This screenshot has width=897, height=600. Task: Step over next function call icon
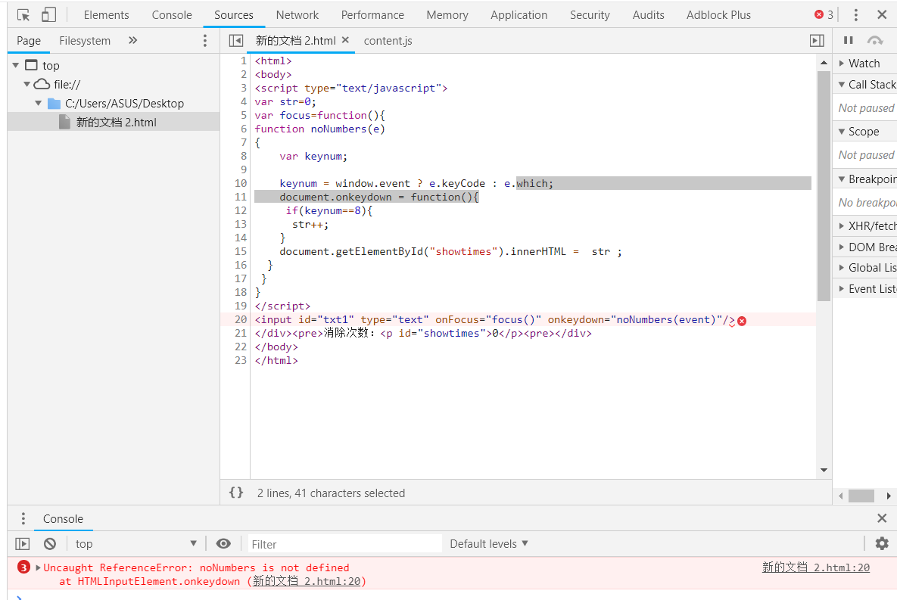pyautogui.click(x=875, y=40)
